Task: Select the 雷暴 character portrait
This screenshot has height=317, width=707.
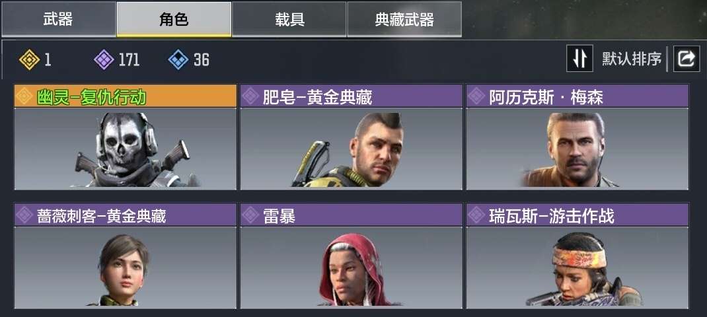Action: point(352,267)
